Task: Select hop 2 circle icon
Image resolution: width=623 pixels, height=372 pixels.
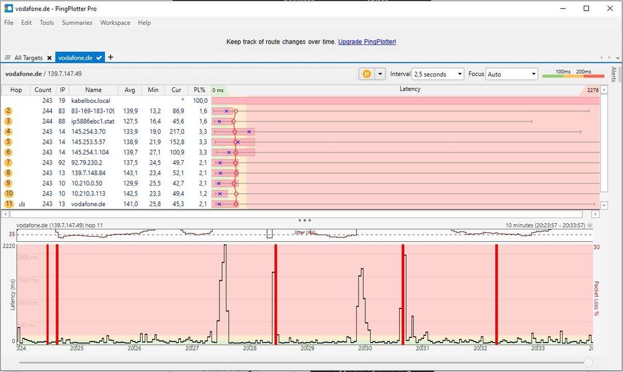Action: pyautogui.click(x=8, y=111)
